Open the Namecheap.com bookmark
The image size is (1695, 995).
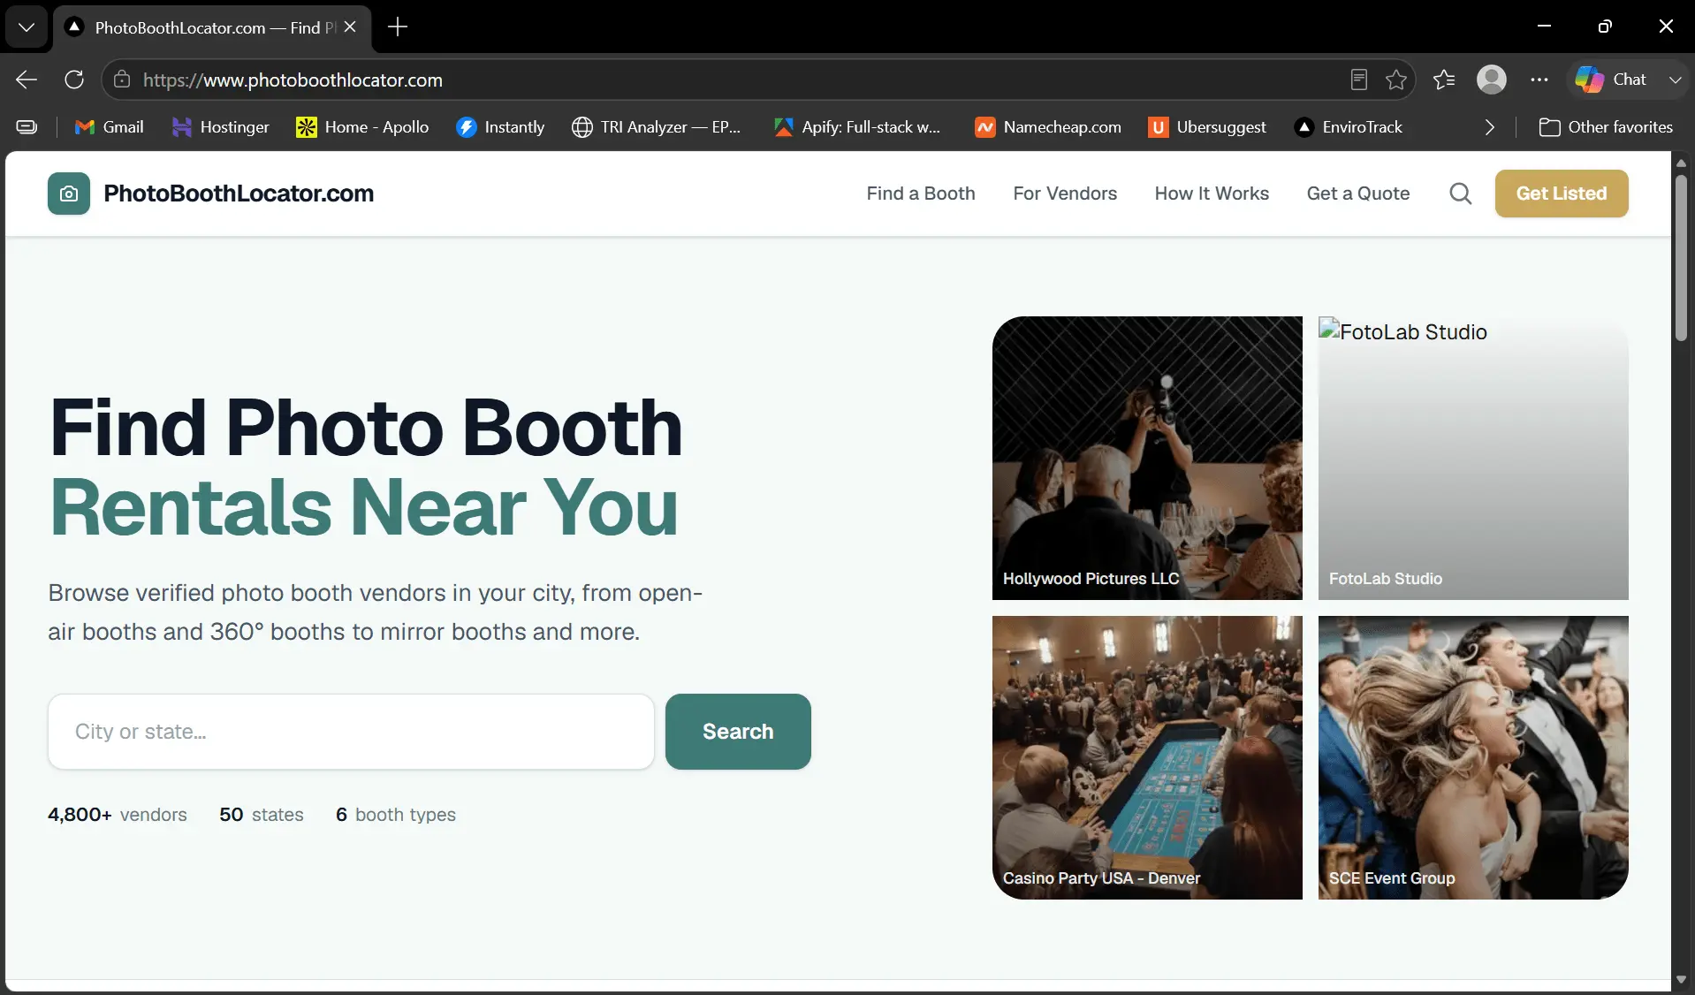(x=1048, y=127)
